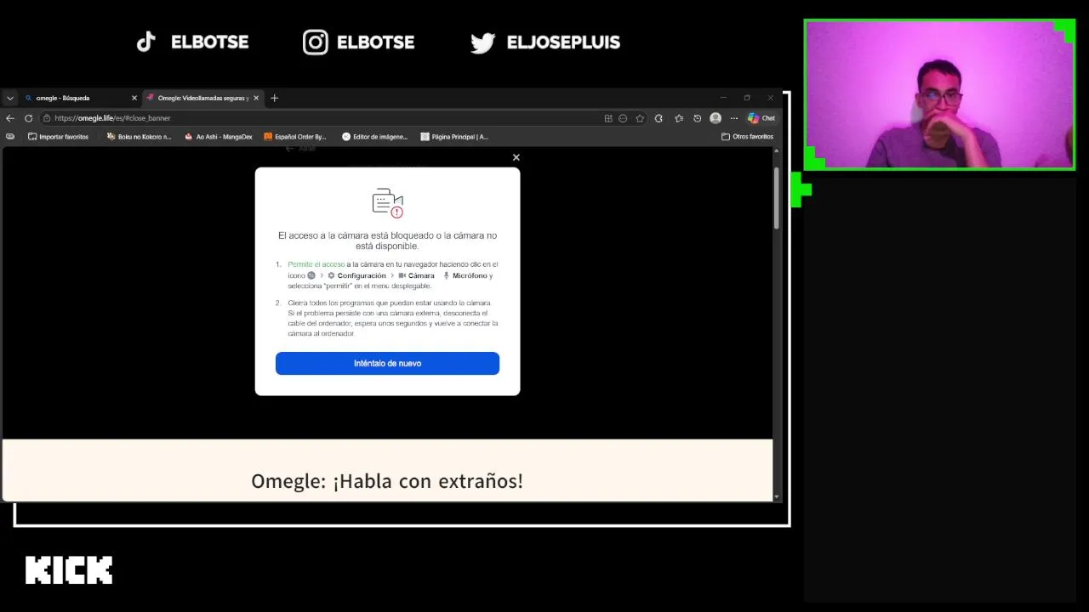
Task: Open the browser extensions icon
Action: tap(659, 118)
